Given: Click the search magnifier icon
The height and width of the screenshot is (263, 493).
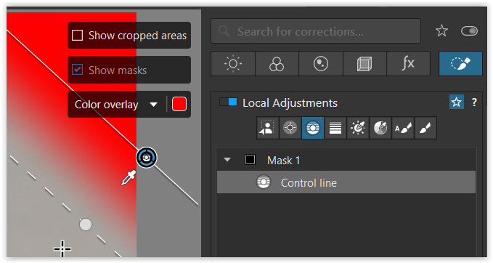Looking at the screenshot, I should [224, 31].
